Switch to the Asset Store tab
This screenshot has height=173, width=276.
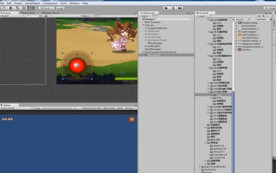(x=50, y=13)
